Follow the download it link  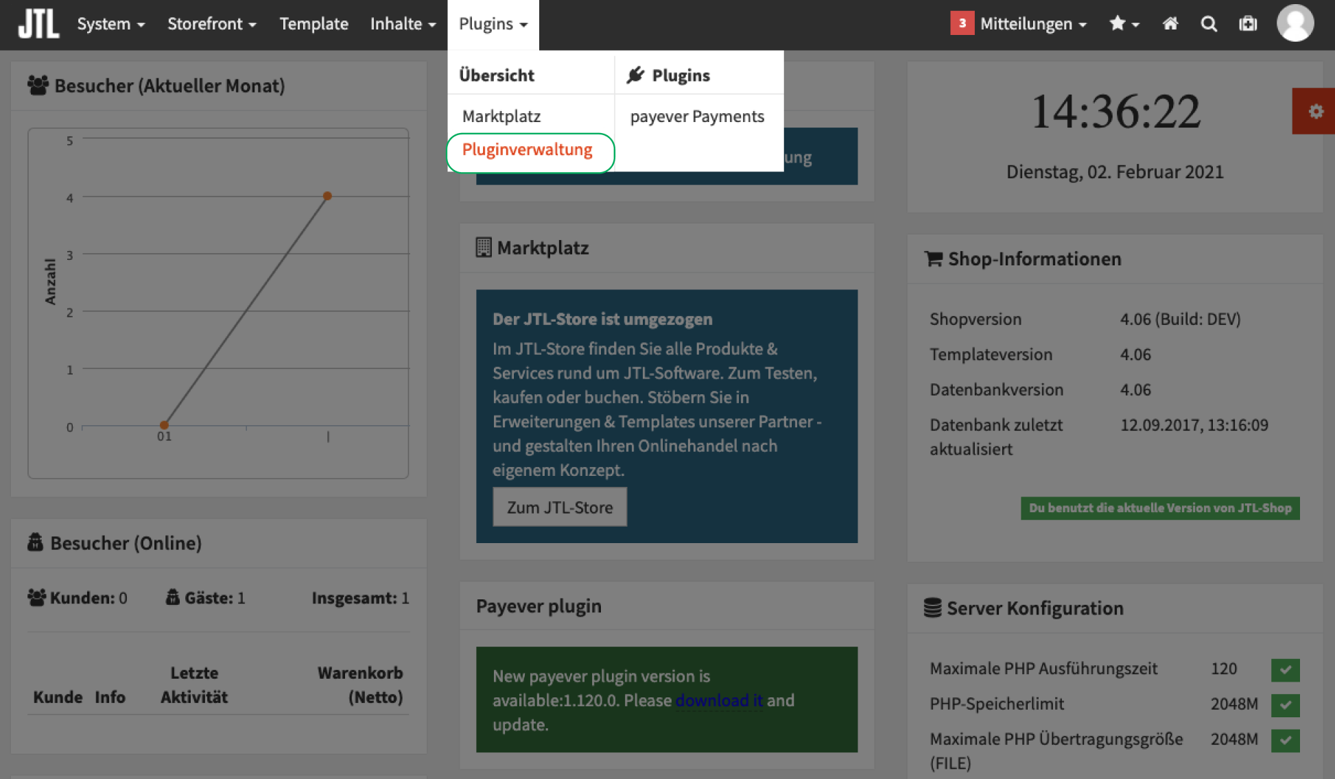click(x=719, y=700)
